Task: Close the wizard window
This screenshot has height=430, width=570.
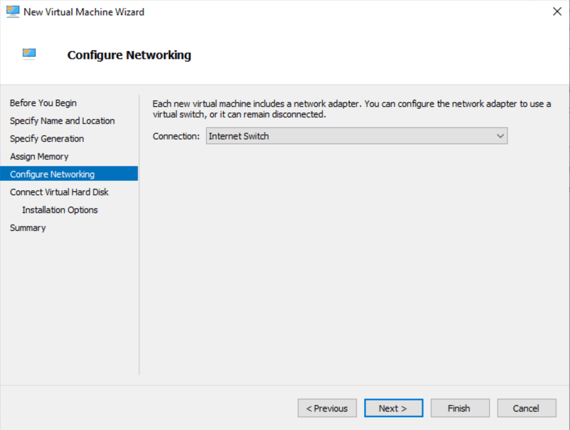Action: pyautogui.click(x=557, y=11)
